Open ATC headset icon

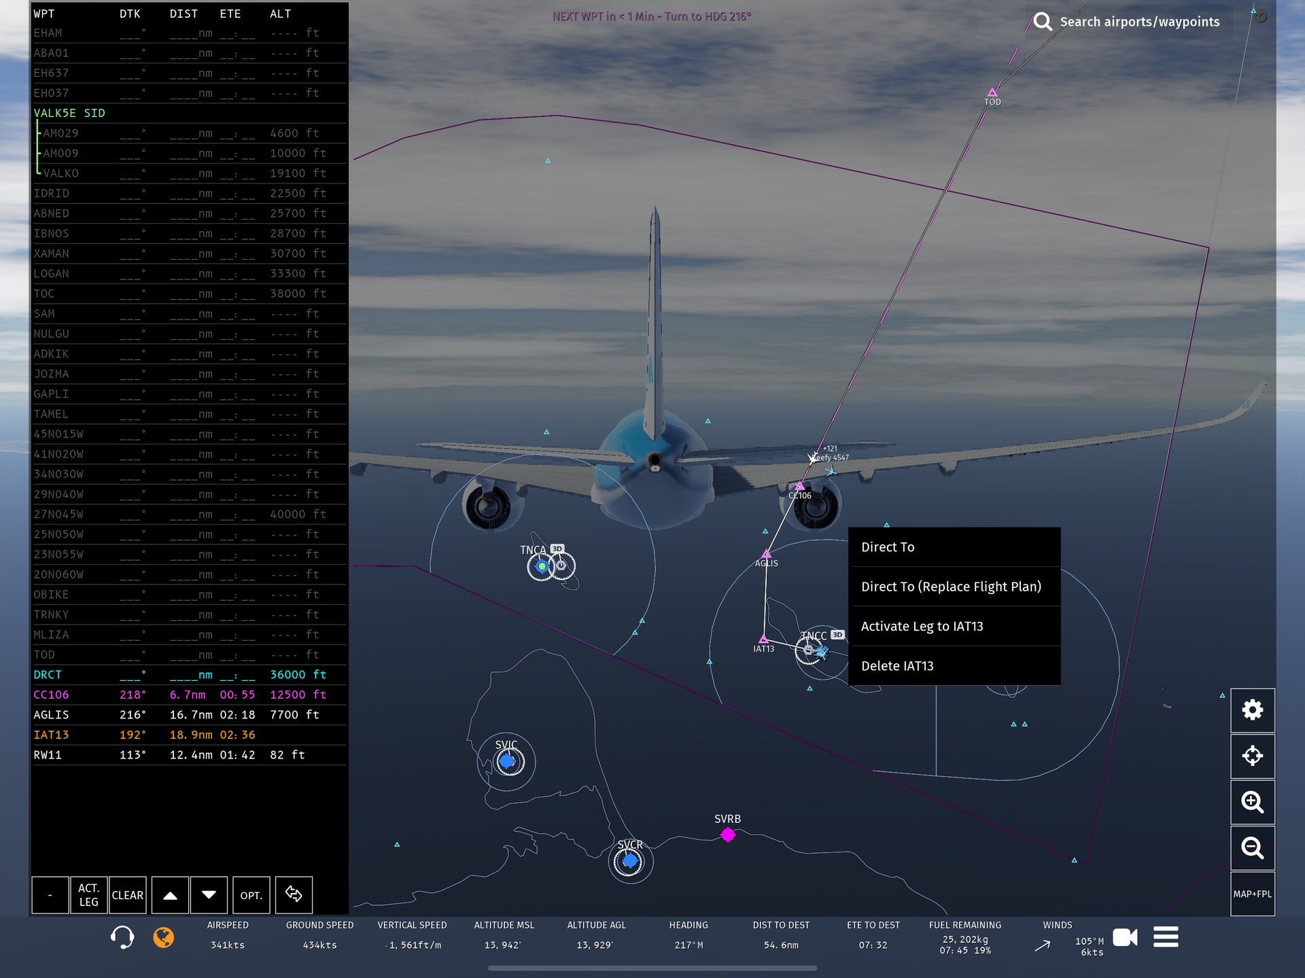(x=122, y=937)
